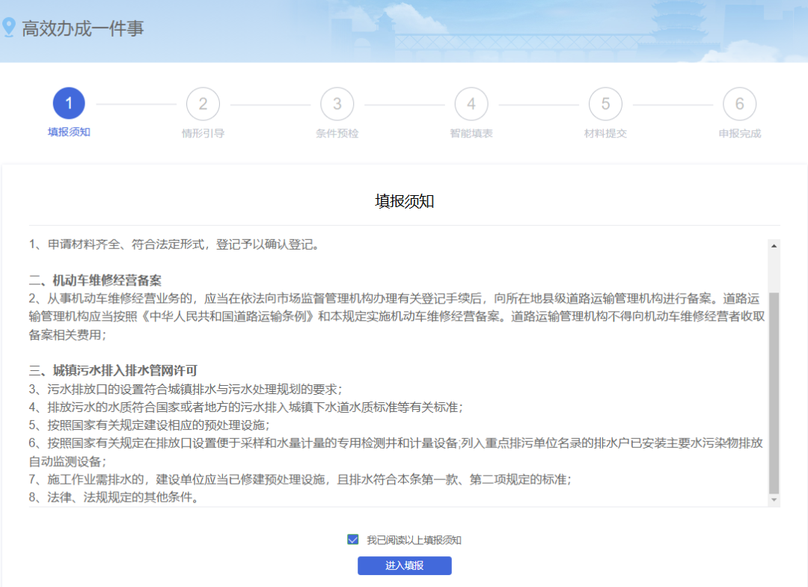Click the step 2 情形引导 circle
Screen dimensions: 808x587
coord(203,103)
